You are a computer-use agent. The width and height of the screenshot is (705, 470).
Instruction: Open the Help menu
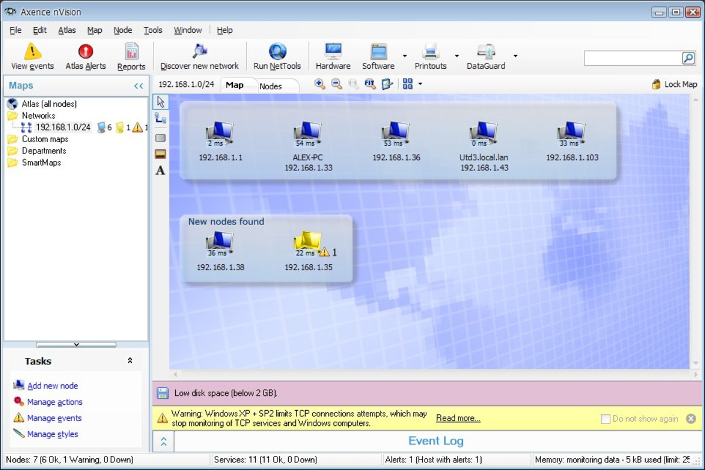(x=225, y=30)
